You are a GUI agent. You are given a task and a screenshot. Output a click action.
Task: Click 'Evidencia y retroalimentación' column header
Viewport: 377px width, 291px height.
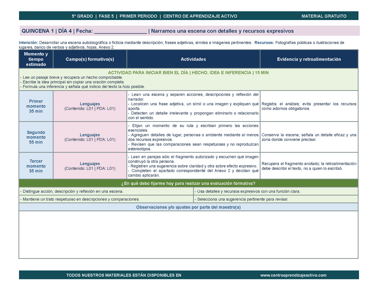[x=309, y=59]
